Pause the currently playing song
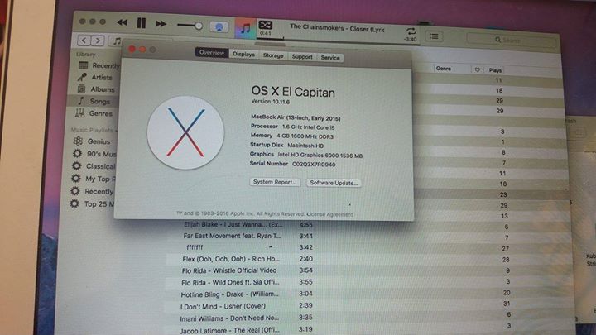Screen dimensions: 596x335 [141, 24]
